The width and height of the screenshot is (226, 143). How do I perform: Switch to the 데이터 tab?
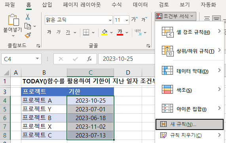click(x=140, y=5)
